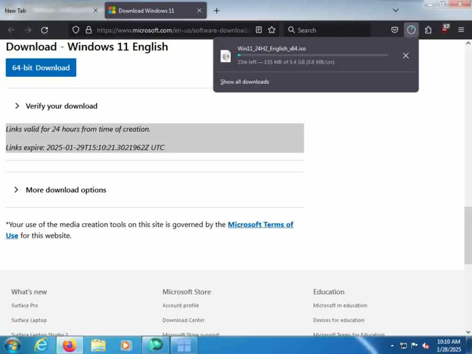This screenshot has width=472, height=354.
Task: Click the network tray icon
Action: click(x=403, y=346)
